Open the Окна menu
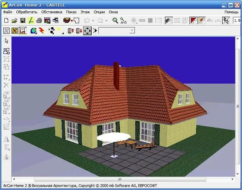This screenshot has width=242, height=190. [113, 12]
